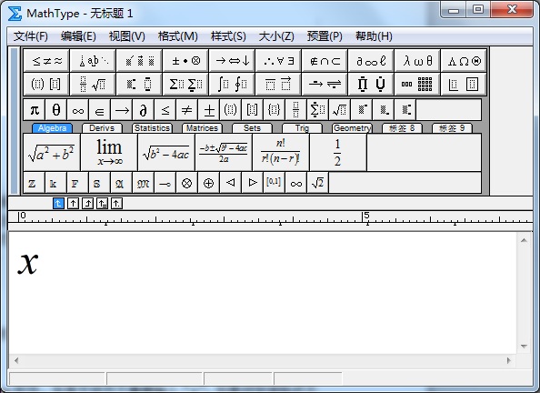This screenshot has height=393, width=540.
Task: Open the relational symbols palette (≤≠≈)
Action: click(46, 61)
